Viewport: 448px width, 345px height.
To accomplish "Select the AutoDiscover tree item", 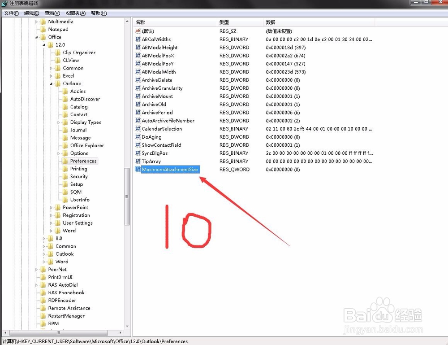I will tap(85, 99).
